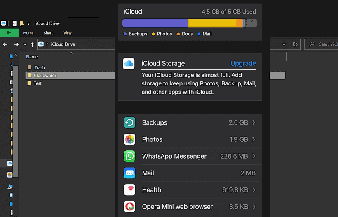The width and height of the screenshot is (338, 217).
Task: Go up one folder level
Action: click(32, 44)
